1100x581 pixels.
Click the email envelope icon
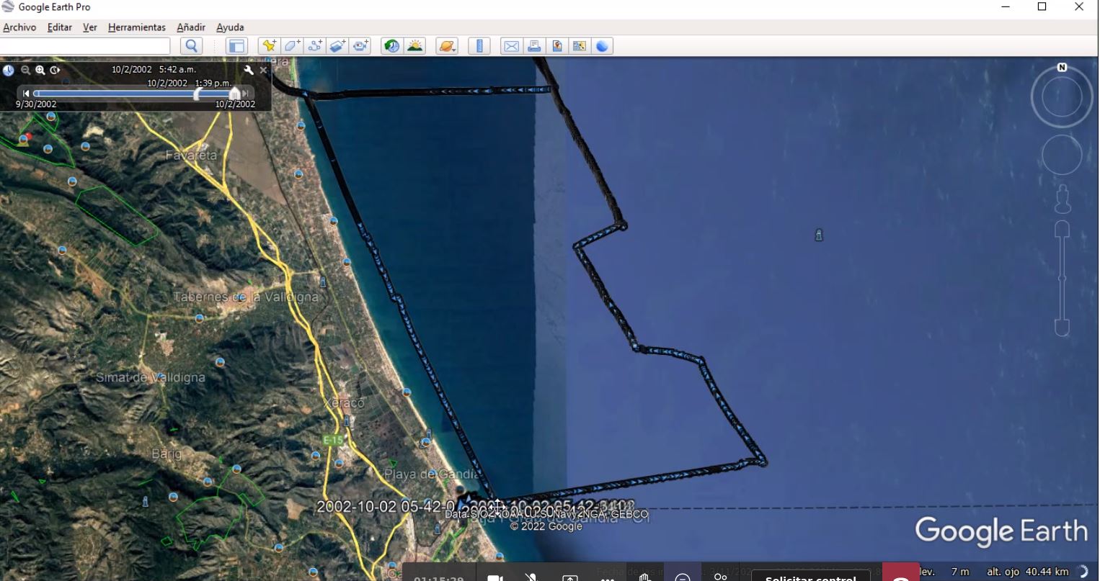click(x=511, y=46)
